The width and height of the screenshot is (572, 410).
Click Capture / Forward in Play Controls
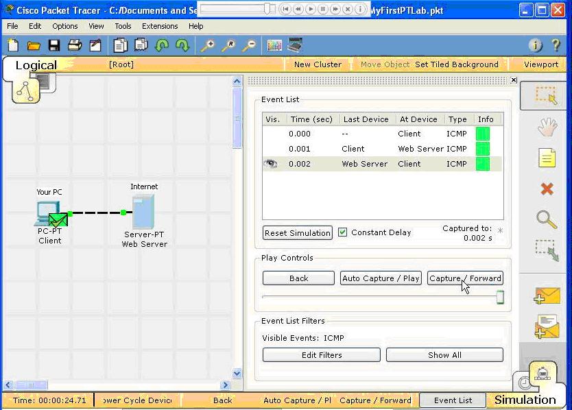[x=465, y=278]
